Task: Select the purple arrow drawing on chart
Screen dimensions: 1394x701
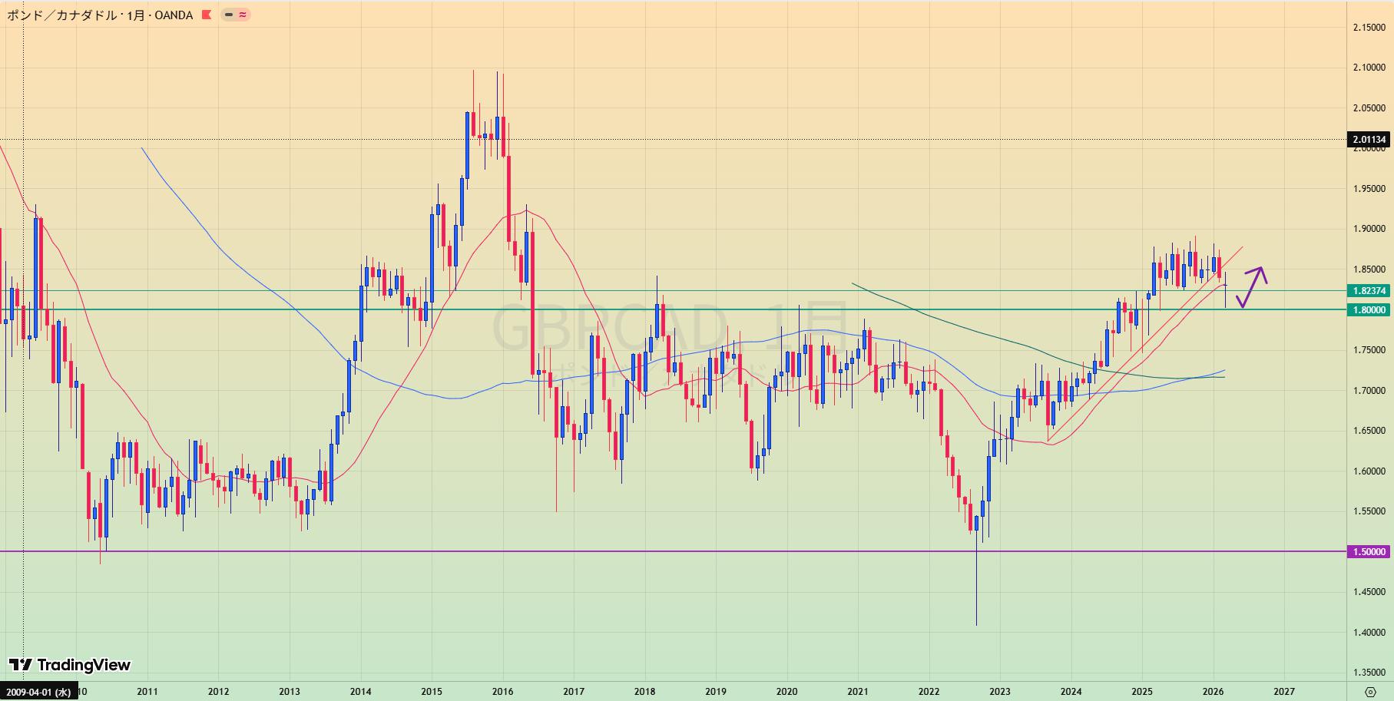Action: click(x=1251, y=286)
